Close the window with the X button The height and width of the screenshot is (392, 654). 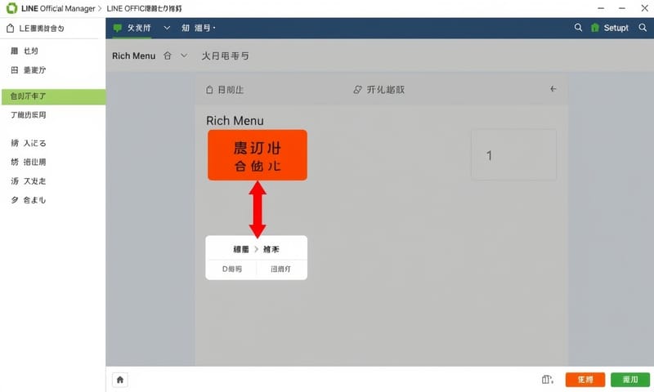(x=644, y=8)
